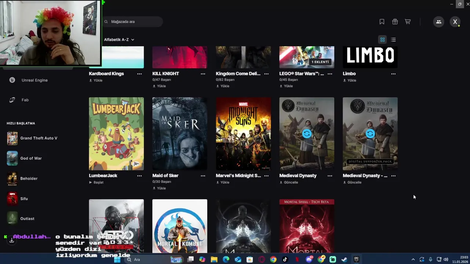Launch Grand Theft Auto V quick launch
470x264 pixels.
pos(39,138)
